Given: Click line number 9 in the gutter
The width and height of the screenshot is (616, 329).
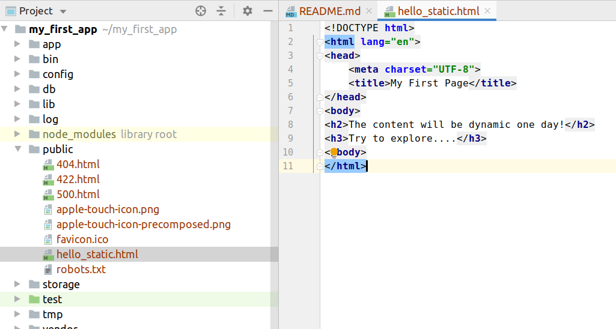Looking at the screenshot, I should (290, 139).
